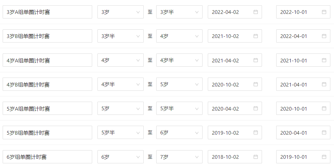Click the 3岁A组单圈计时赛 name field

47,12
